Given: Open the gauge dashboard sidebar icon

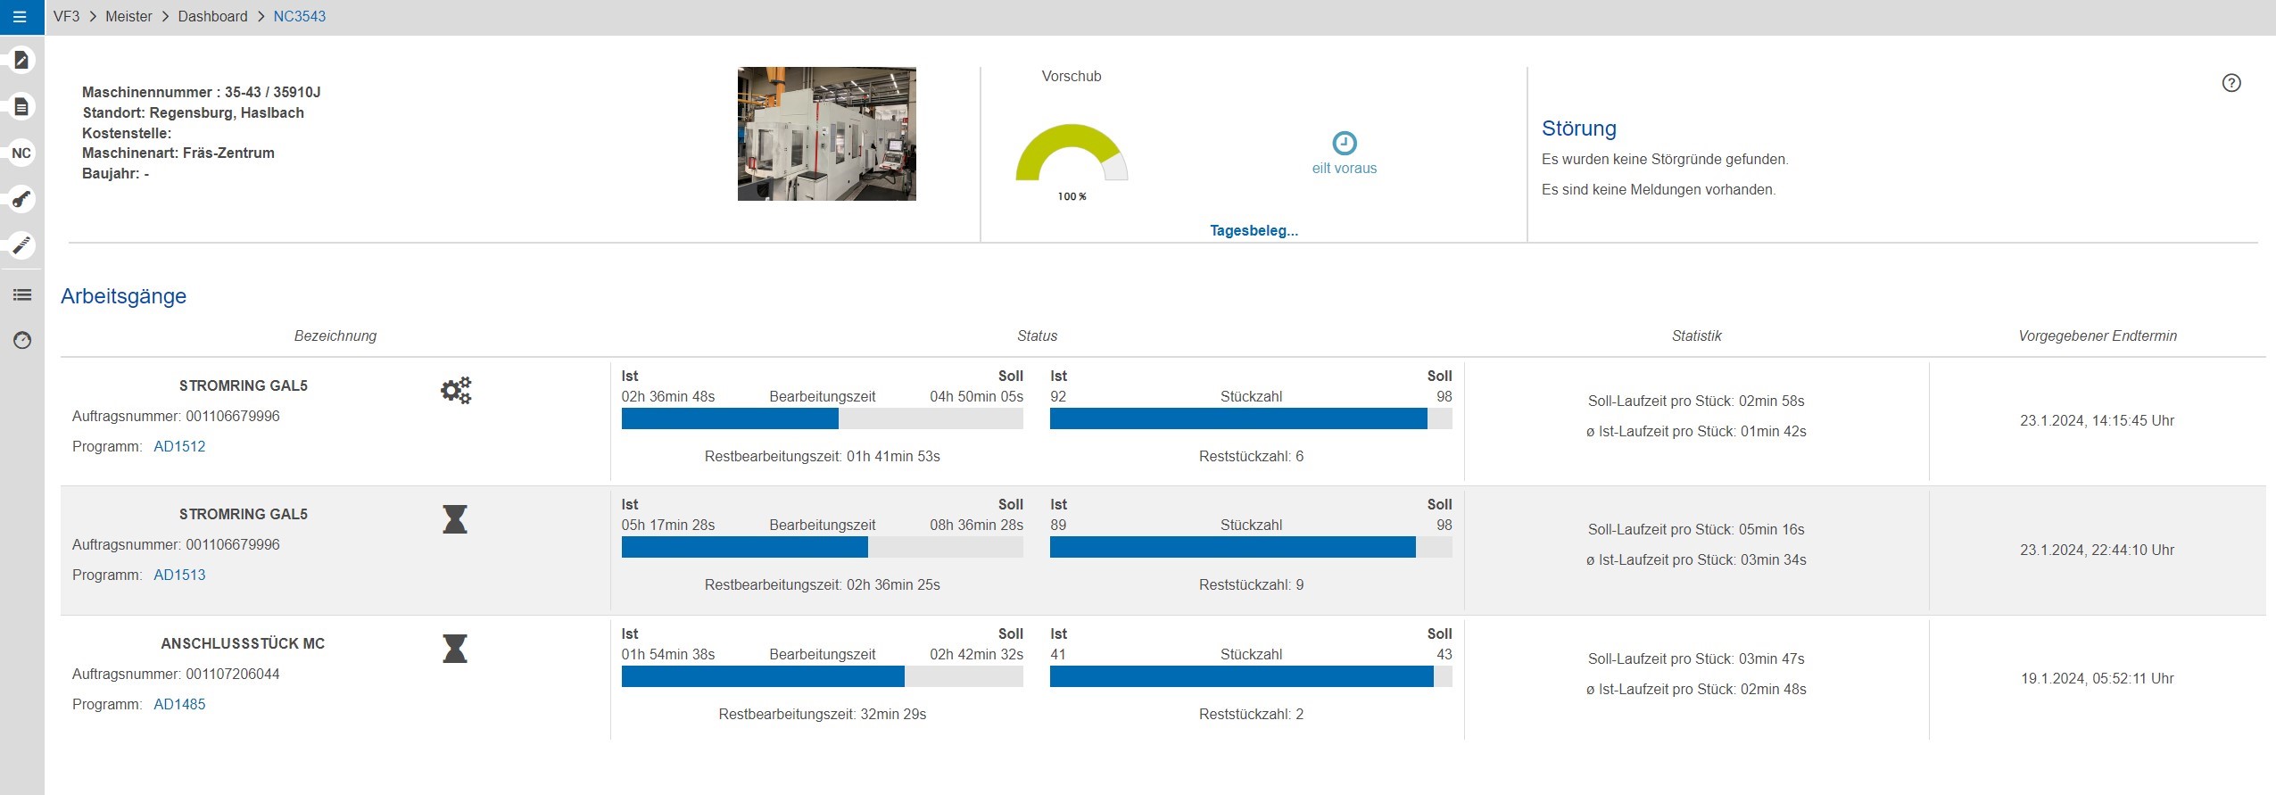Looking at the screenshot, I should (22, 340).
